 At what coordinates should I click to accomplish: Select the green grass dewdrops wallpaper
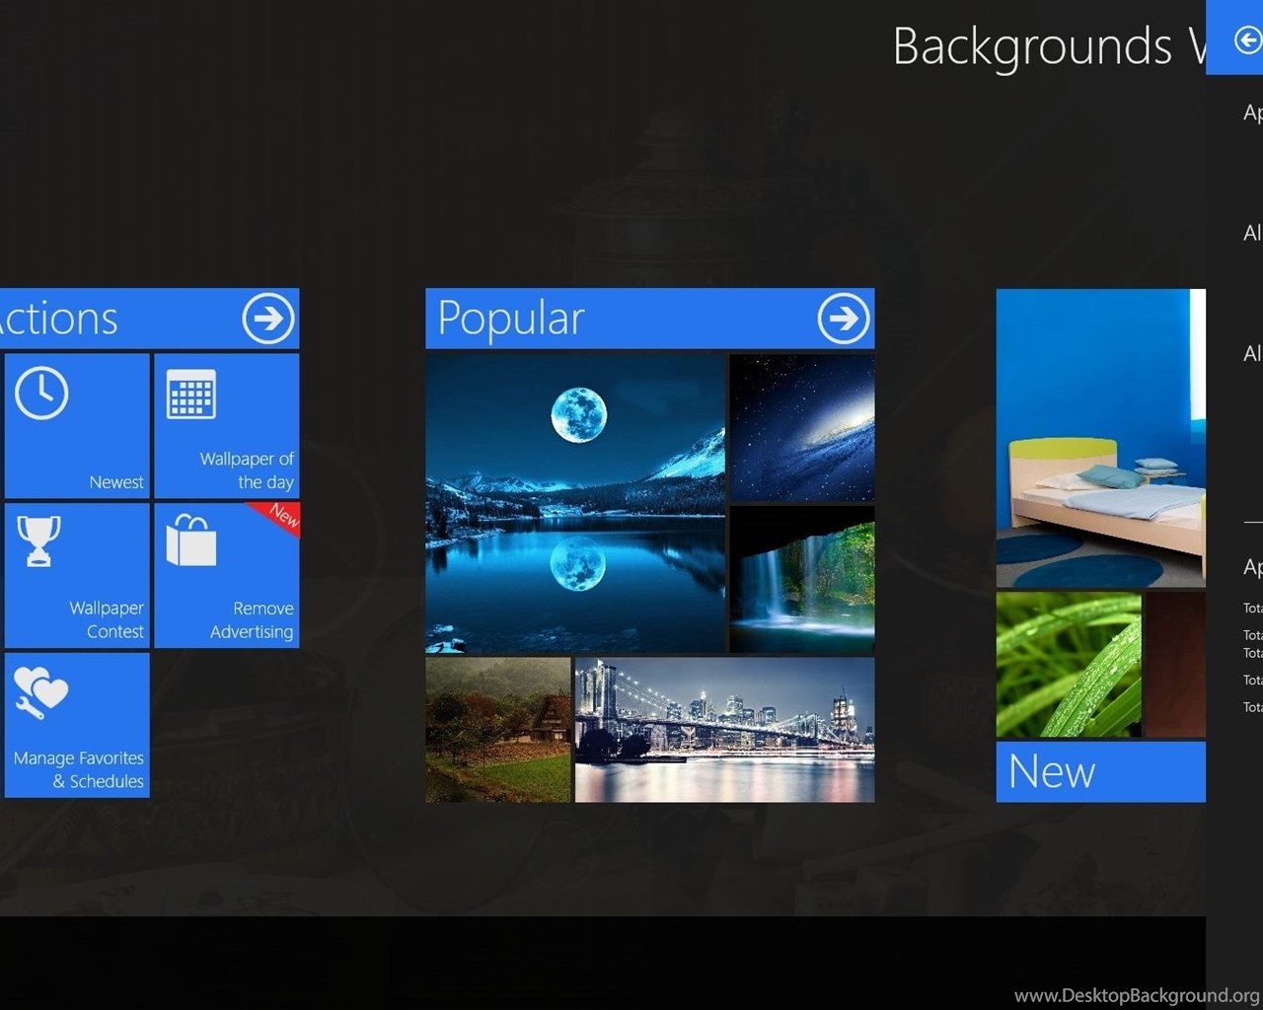[1068, 664]
